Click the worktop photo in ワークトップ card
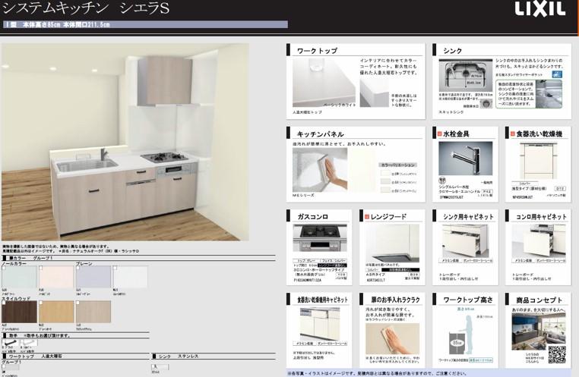579x377 pixels. tap(324, 83)
